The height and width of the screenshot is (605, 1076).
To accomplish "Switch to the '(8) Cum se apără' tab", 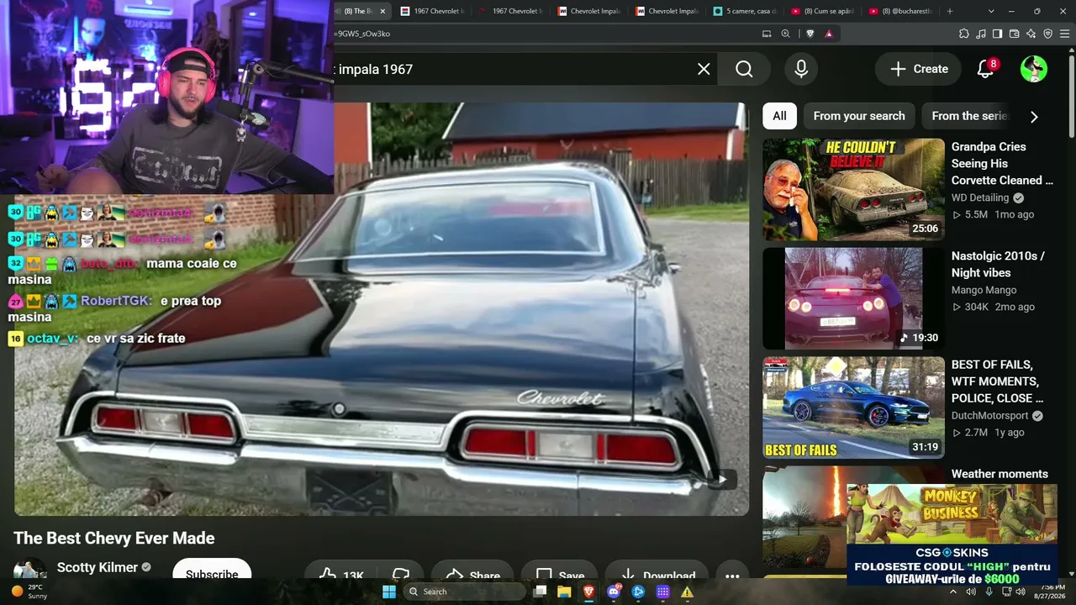I will [823, 11].
